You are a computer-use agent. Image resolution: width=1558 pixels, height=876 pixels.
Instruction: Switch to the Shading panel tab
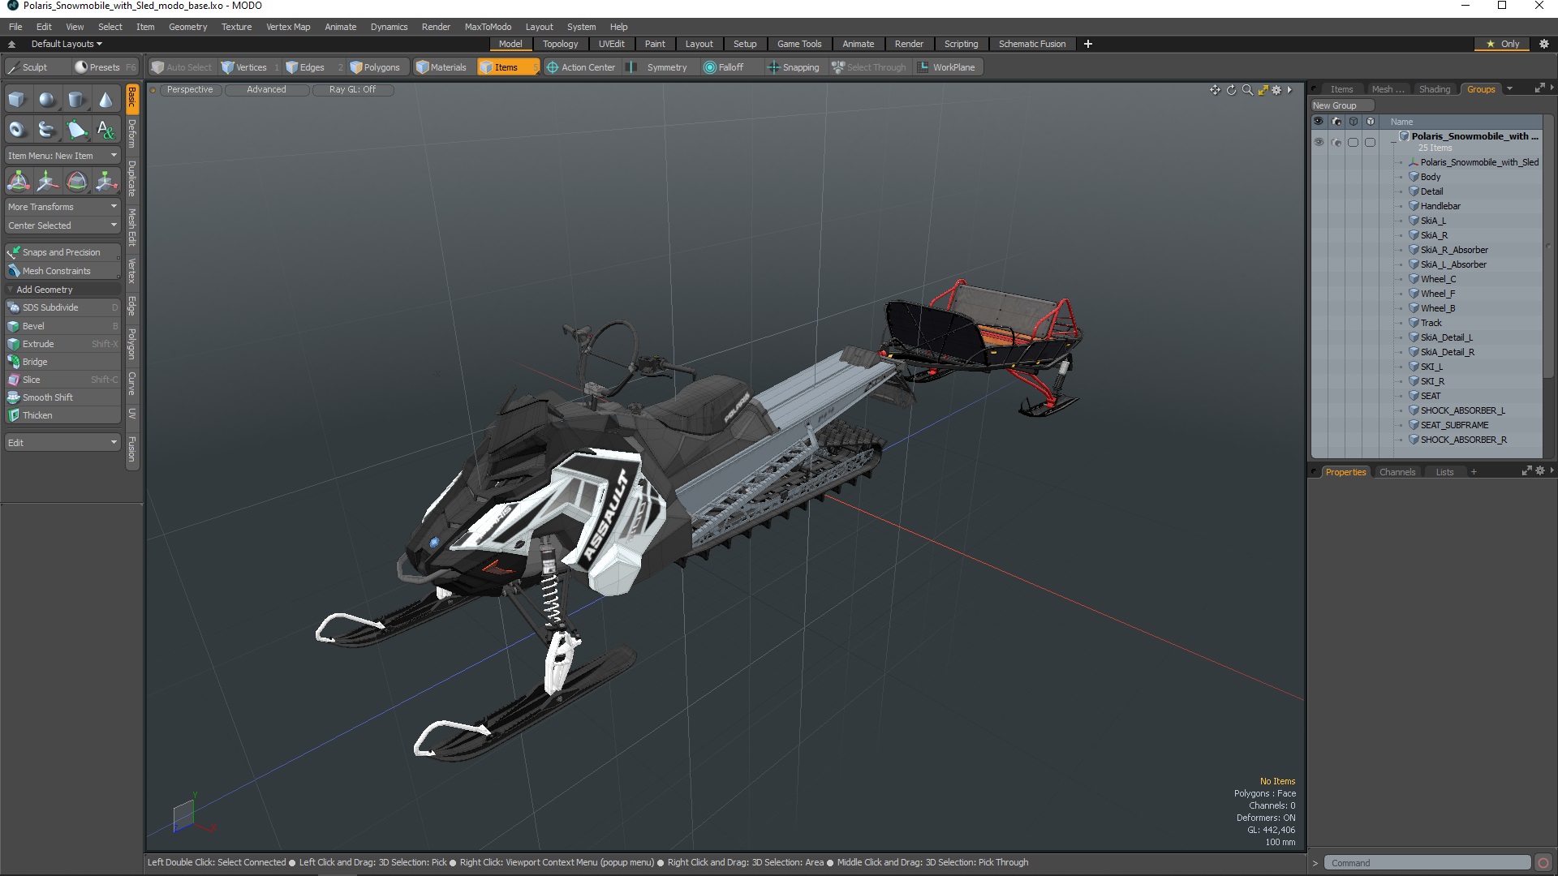click(x=1434, y=89)
